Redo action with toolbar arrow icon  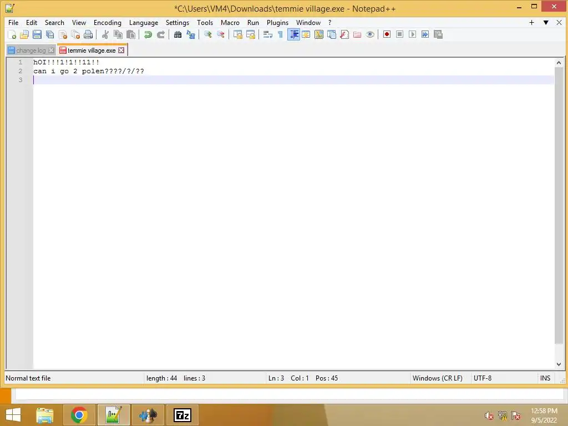pyautogui.click(x=160, y=34)
